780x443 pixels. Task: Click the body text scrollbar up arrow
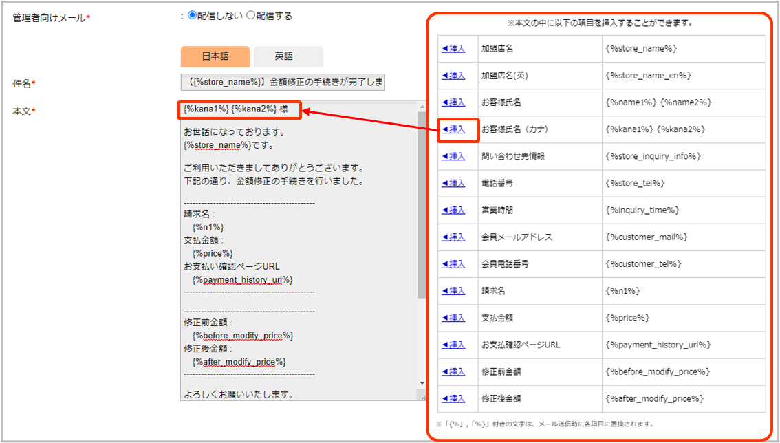[422, 106]
